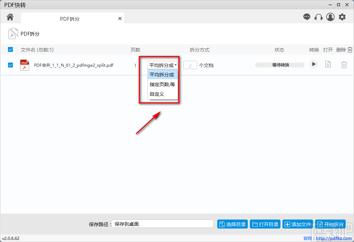Select 指定页数每 from the dropdown list
Screen dimensions: 354x242
tap(162, 84)
